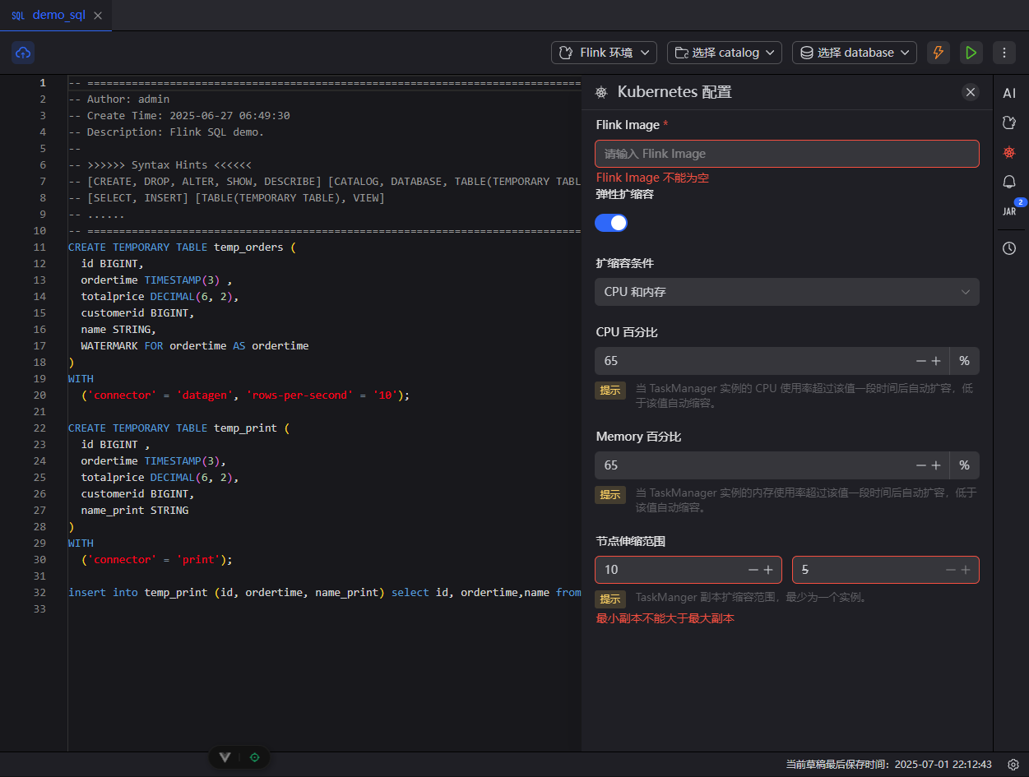The width and height of the screenshot is (1029, 777).
Task: Open the history clock sidebar icon
Action: click(1009, 247)
